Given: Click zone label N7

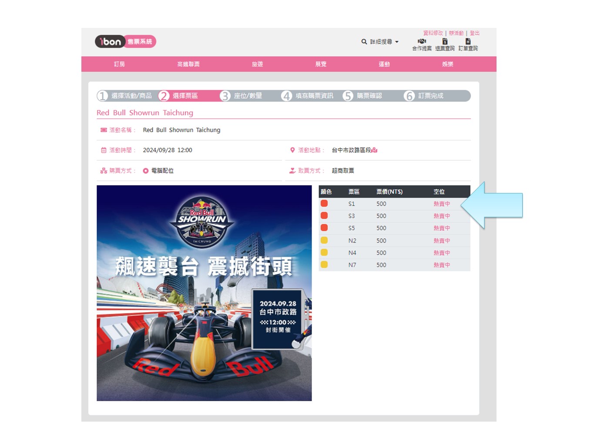Looking at the screenshot, I should pyautogui.click(x=352, y=265).
